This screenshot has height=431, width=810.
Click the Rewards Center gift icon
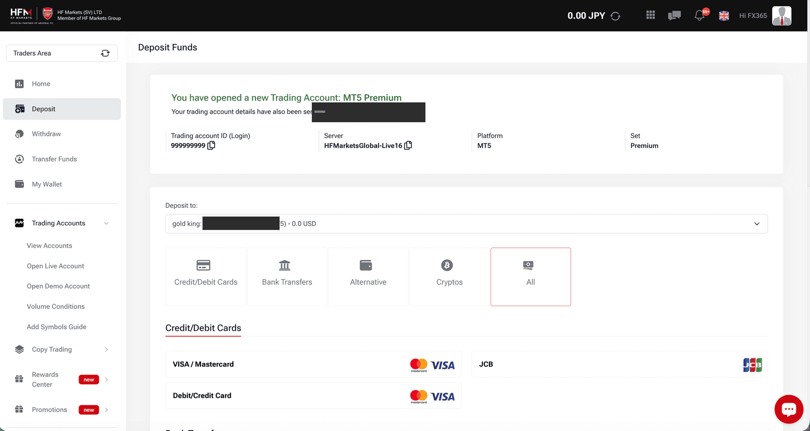[19, 379]
